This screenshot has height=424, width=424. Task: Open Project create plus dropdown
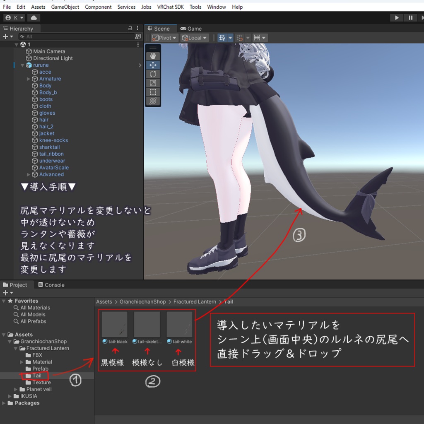7,293
